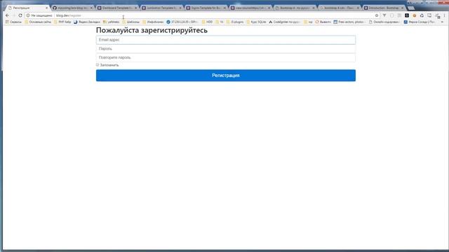This screenshot has width=449, height=252.
Task: Open Инфобизнес bookmarks folder
Action: click(x=153, y=22)
